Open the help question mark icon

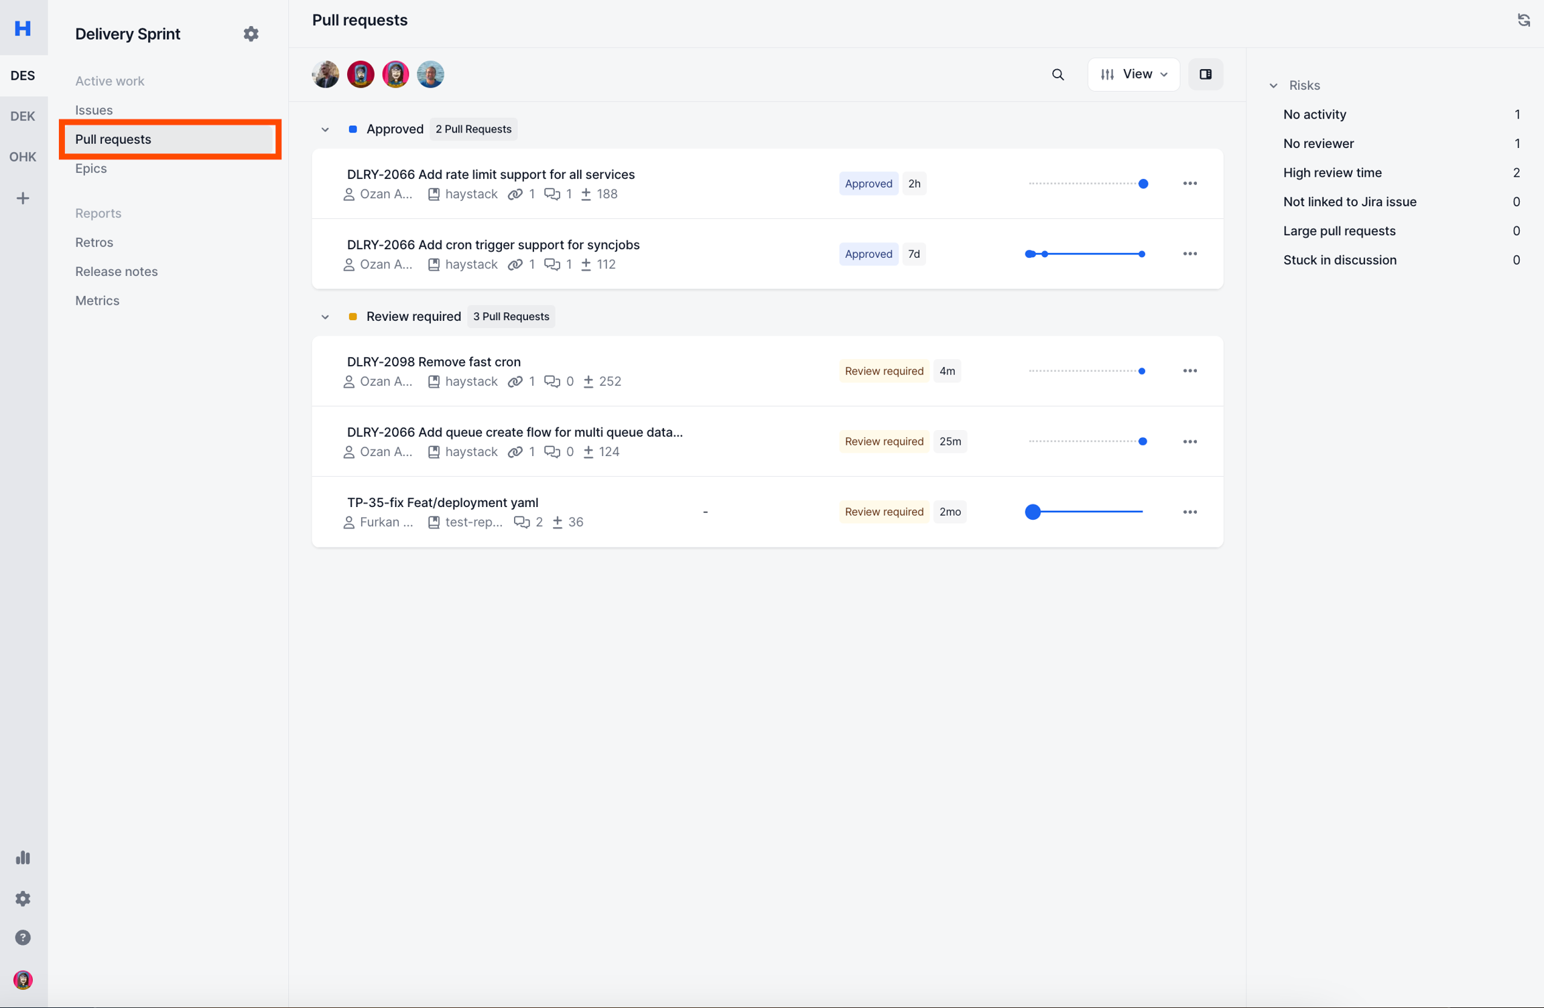23,938
